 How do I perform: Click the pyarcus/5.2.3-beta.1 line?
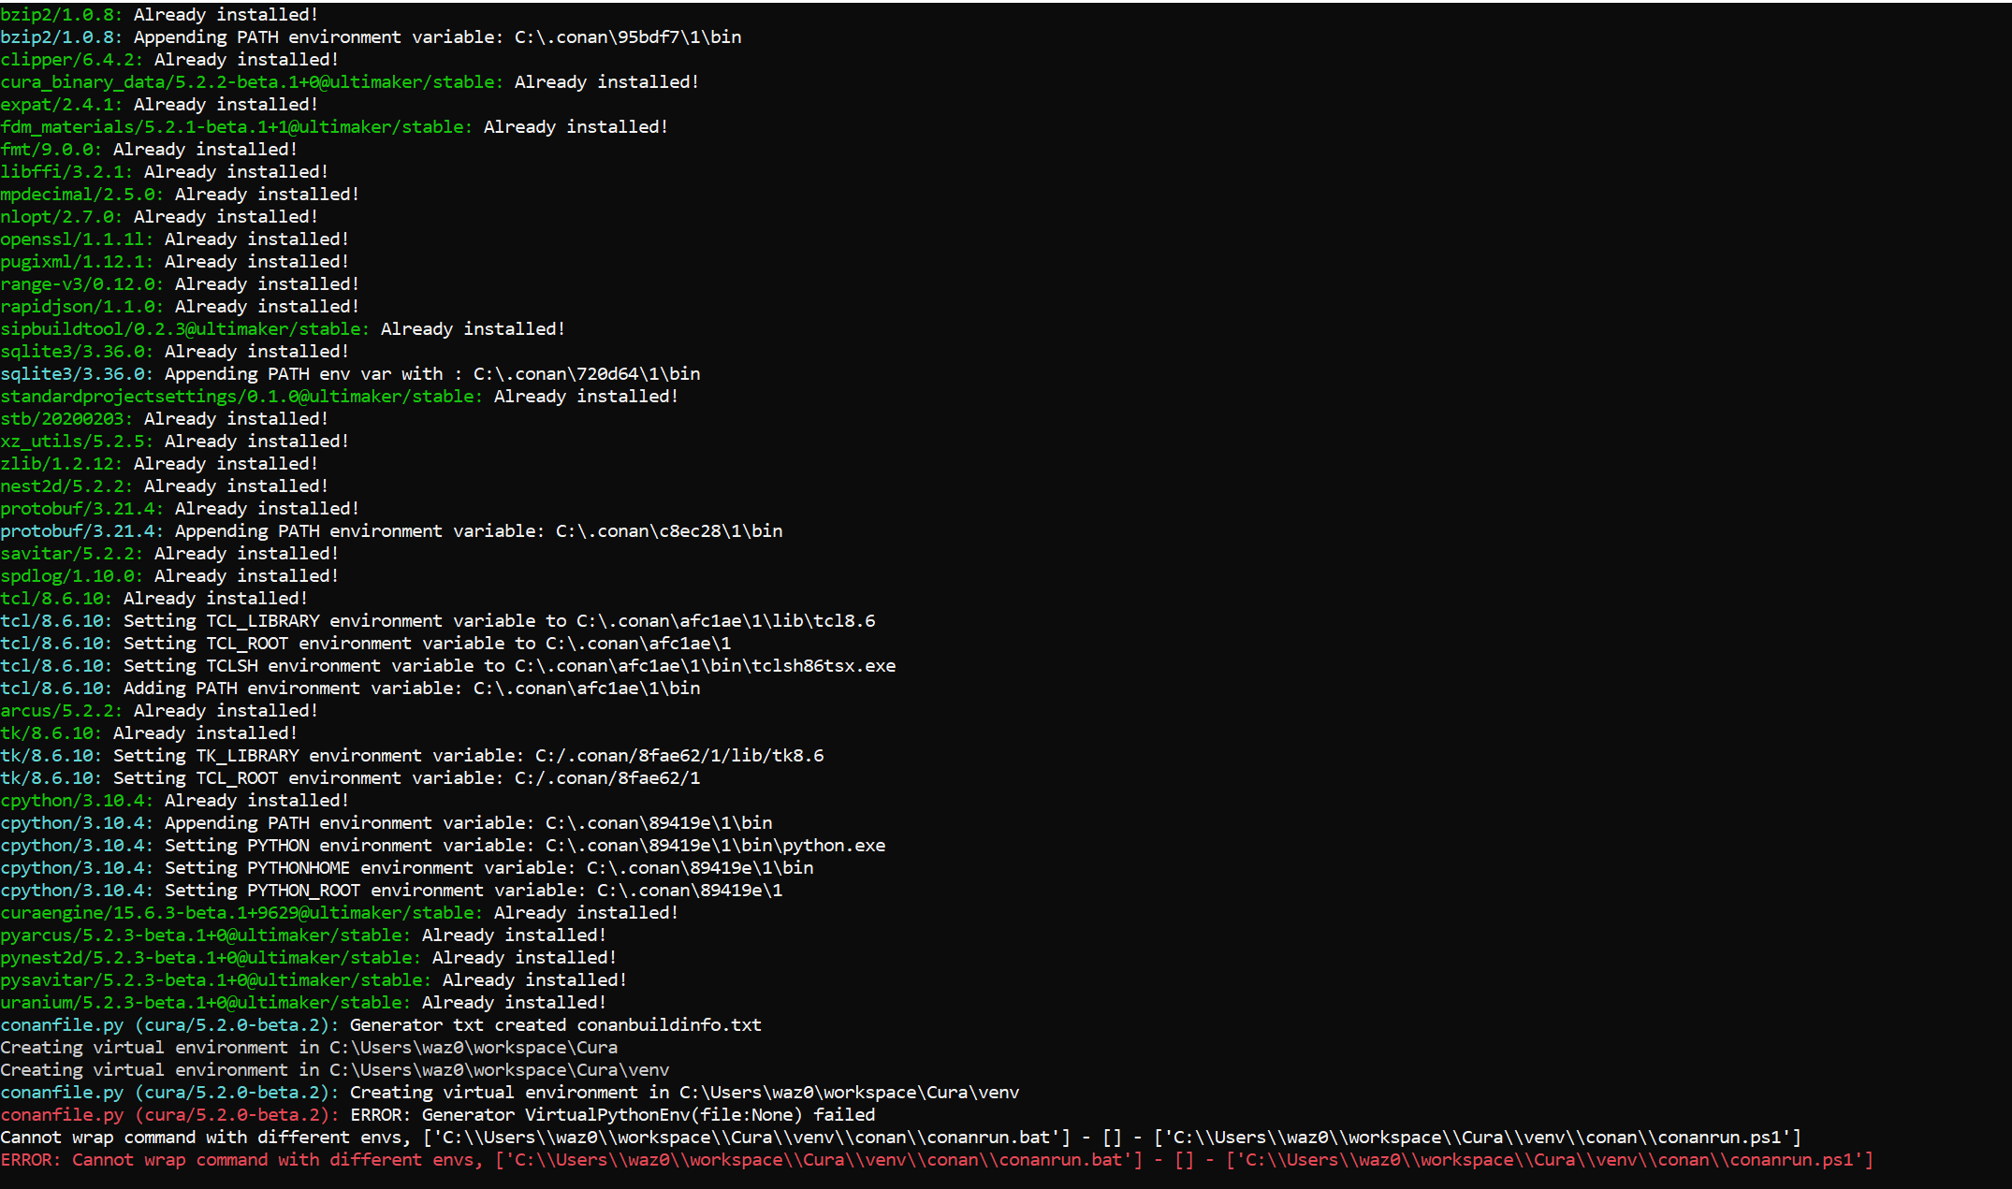(x=206, y=935)
